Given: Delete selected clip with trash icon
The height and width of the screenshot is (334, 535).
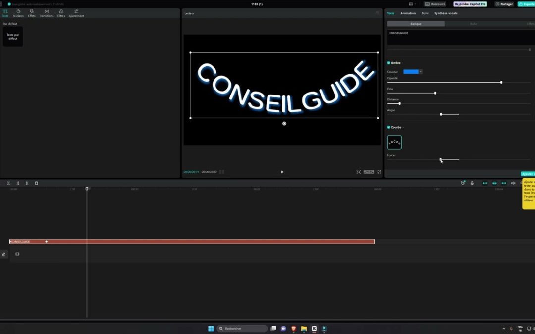Looking at the screenshot, I should coord(36,183).
